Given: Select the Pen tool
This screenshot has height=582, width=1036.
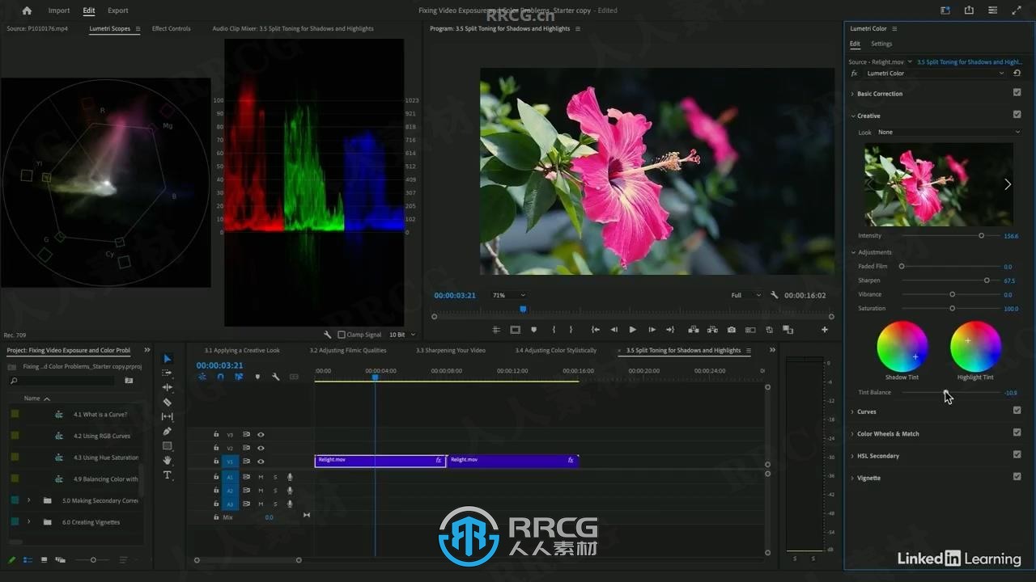Looking at the screenshot, I should [168, 431].
